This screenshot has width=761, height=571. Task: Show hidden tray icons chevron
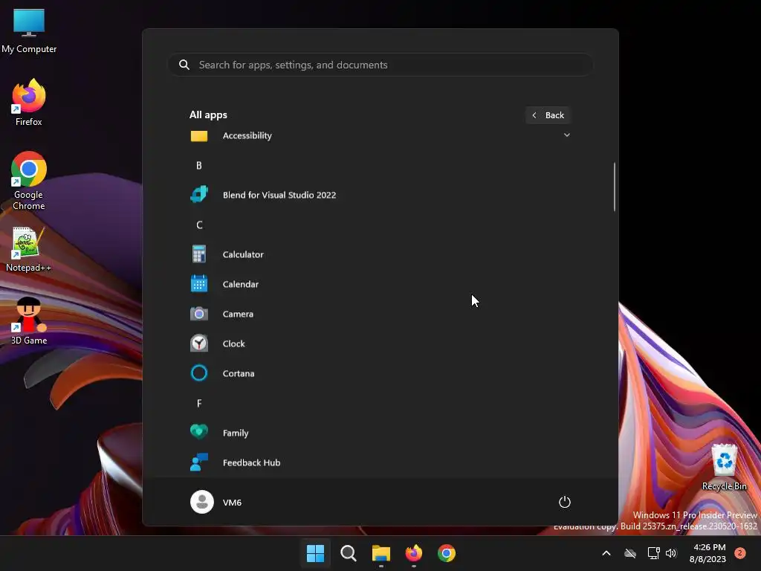coord(606,553)
